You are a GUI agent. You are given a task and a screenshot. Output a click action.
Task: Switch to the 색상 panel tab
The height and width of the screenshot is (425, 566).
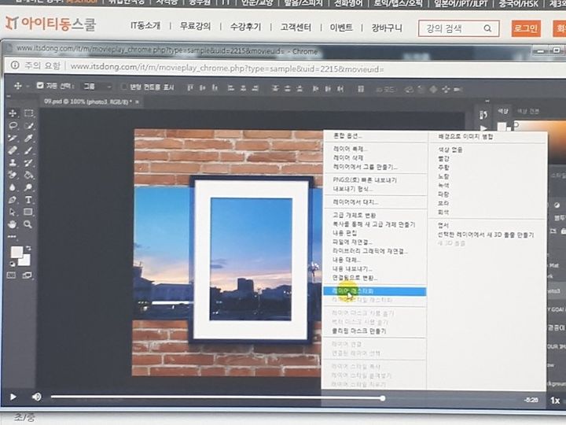point(503,111)
